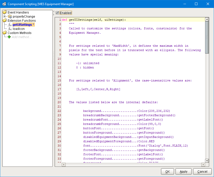
Task: Click the propertyChange event handler icon
Action: click(10, 17)
